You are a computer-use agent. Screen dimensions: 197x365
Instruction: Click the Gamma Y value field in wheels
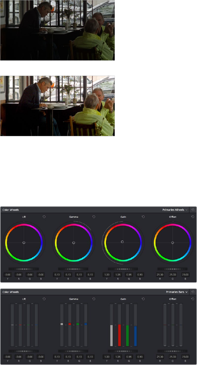(57, 274)
